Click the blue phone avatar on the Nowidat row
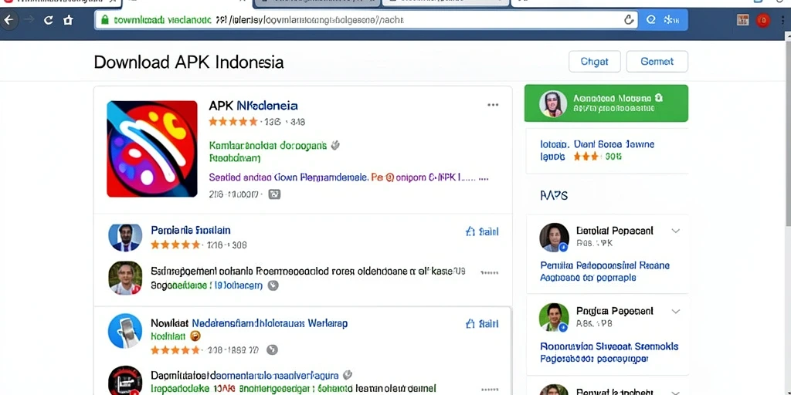This screenshot has width=791, height=395. tap(125, 331)
